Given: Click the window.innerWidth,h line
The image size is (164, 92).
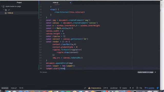Looking at the screenshot, I should coord(73,26).
